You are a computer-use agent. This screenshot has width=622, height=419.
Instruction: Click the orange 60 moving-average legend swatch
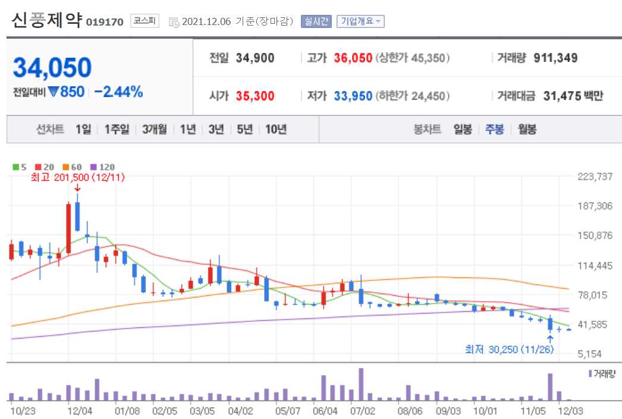(66, 167)
